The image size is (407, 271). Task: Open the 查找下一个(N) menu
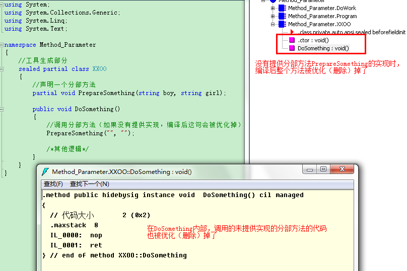(90, 184)
